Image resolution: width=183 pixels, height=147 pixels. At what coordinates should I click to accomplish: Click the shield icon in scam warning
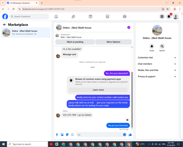(71, 80)
